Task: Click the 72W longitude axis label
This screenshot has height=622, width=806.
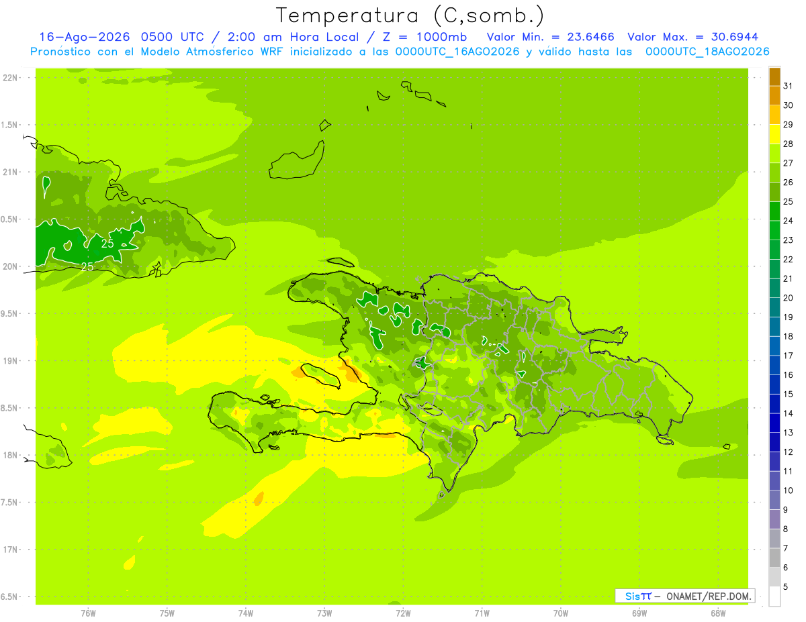Action: [x=403, y=613]
